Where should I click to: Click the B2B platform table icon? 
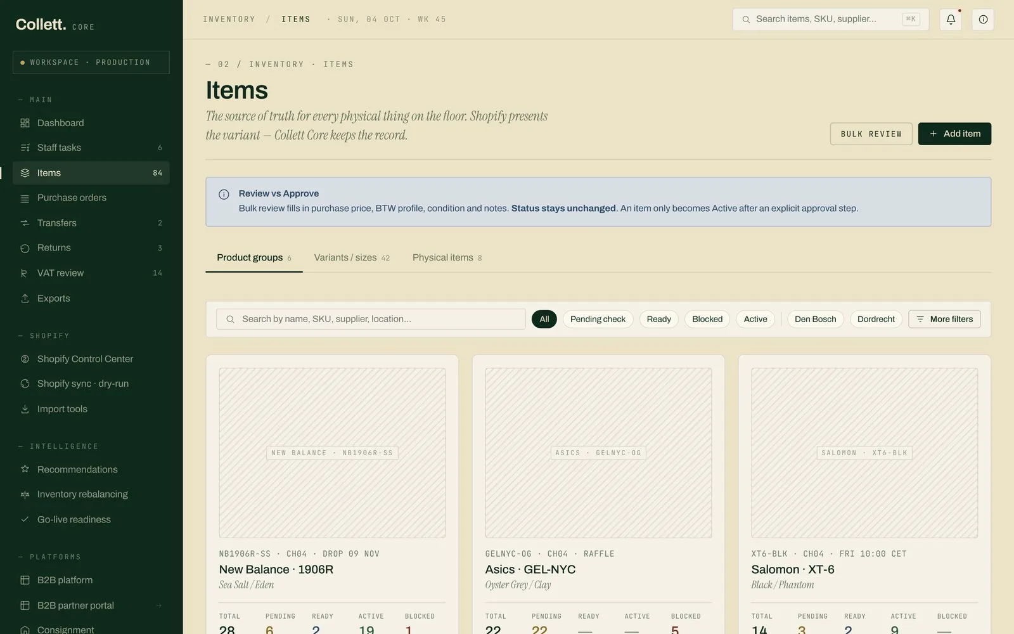pos(25,580)
